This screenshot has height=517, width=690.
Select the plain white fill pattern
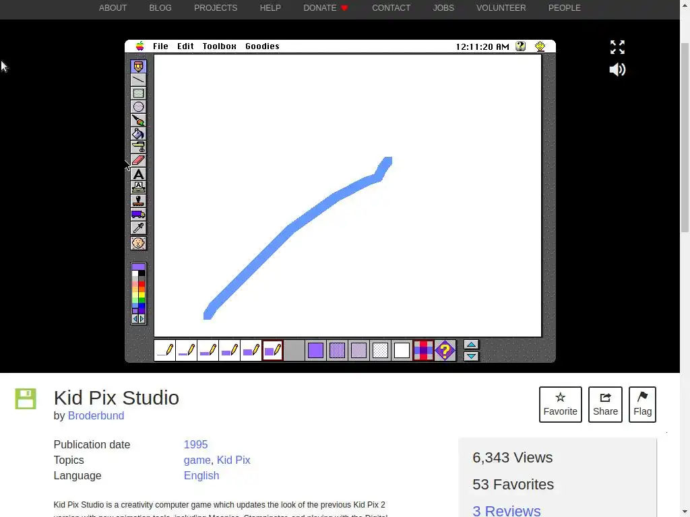pos(402,350)
